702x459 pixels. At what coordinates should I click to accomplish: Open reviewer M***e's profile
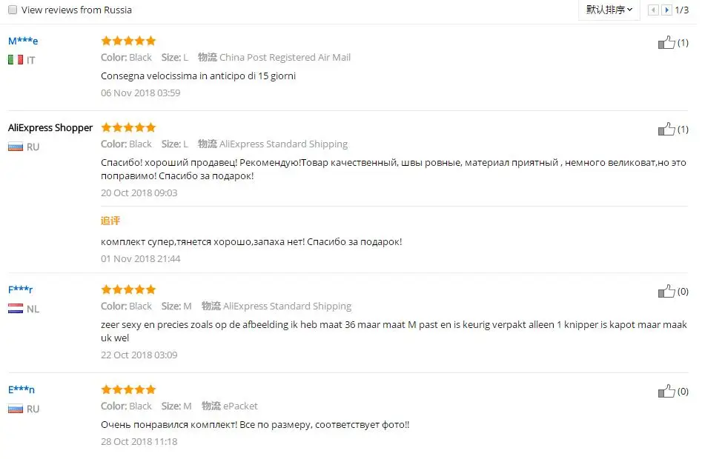pos(22,41)
